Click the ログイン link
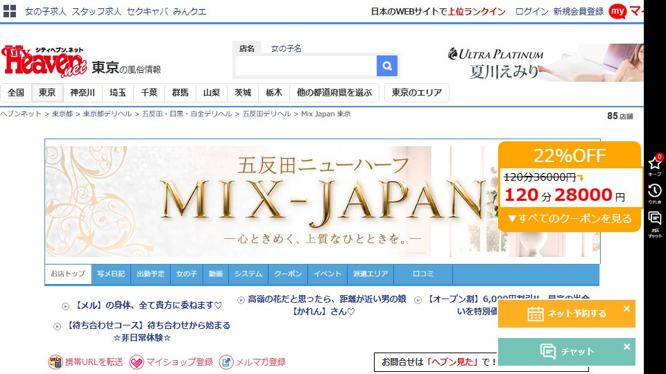The width and height of the screenshot is (666, 374). click(532, 12)
